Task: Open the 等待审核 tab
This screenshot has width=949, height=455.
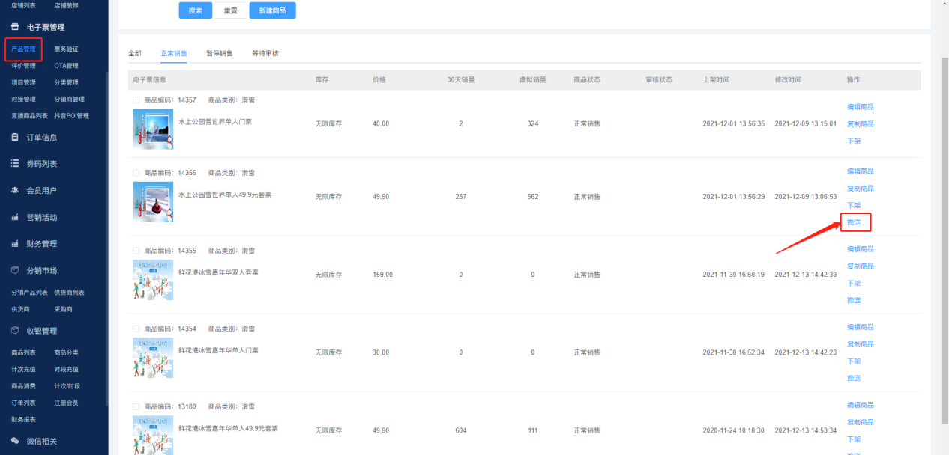Action: pyautogui.click(x=265, y=54)
